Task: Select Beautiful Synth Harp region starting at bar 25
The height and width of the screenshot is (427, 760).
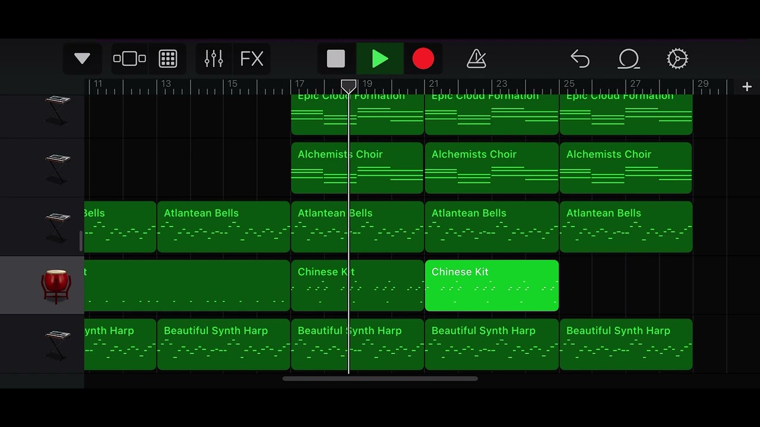Action: click(x=626, y=344)
